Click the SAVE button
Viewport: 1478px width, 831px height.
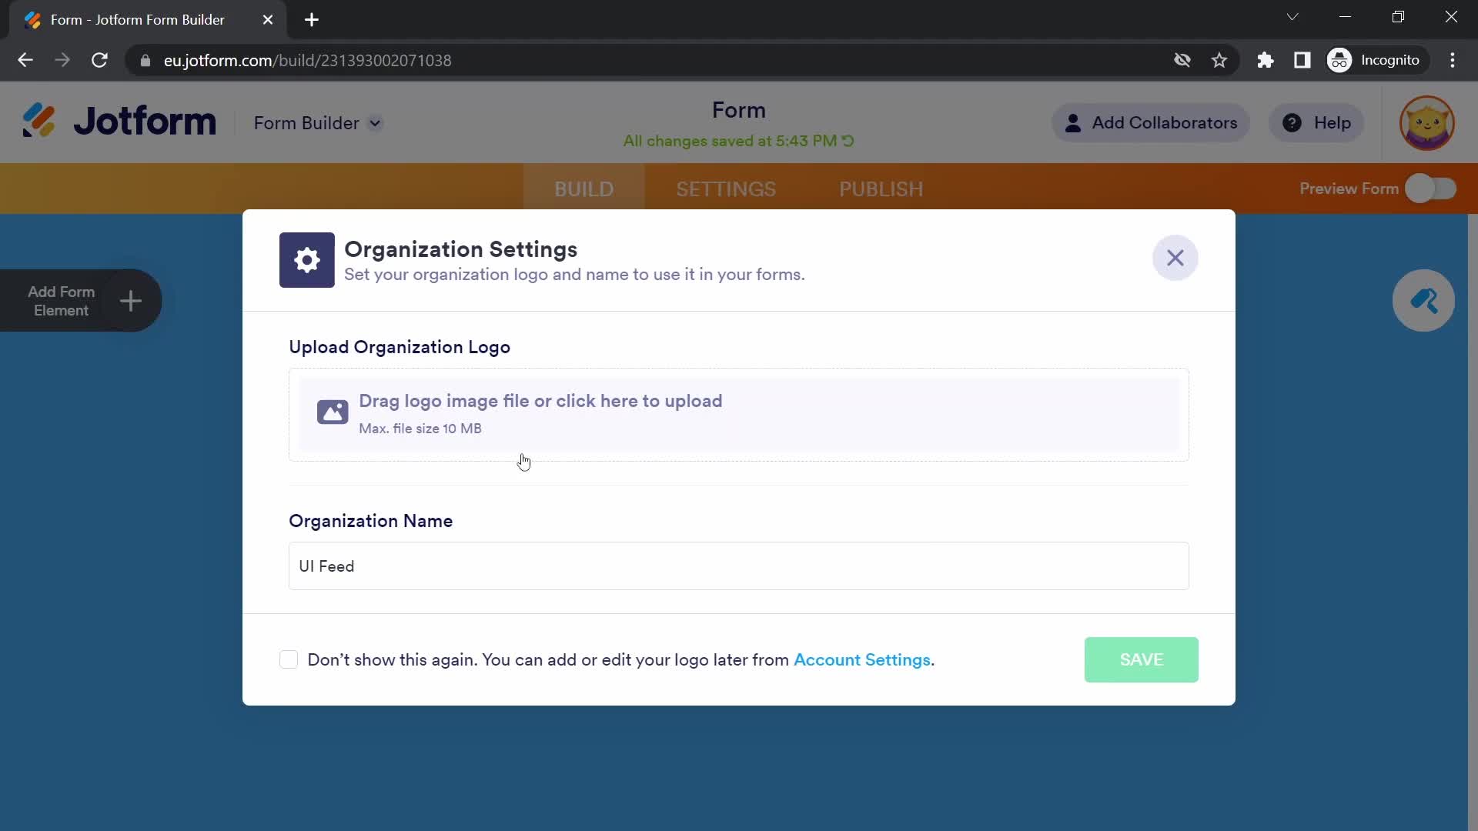point(1142,659)
